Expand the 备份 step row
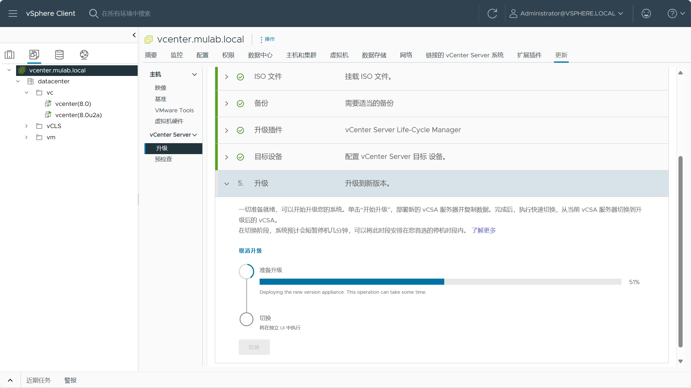The height and width of the screenshot is (388, 691). coord(227,104)
